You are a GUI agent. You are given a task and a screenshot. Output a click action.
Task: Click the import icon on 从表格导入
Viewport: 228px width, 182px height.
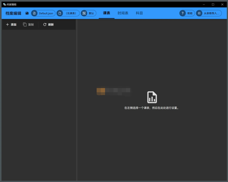click(x=199, y=13)
